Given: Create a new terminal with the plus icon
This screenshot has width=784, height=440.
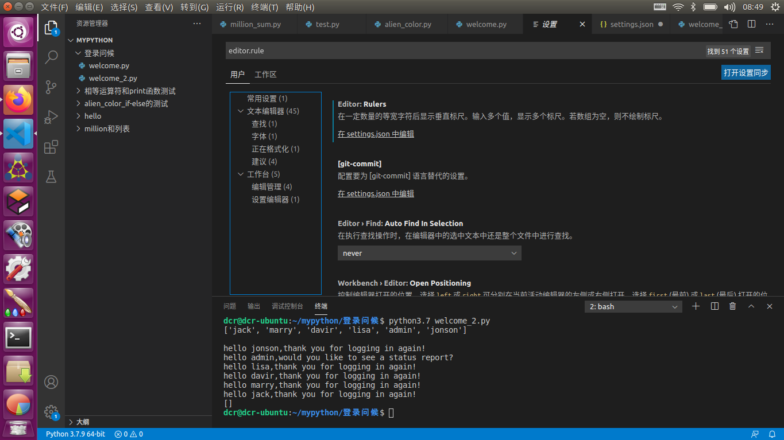Looking at the screenshot, I should [696, 306].
